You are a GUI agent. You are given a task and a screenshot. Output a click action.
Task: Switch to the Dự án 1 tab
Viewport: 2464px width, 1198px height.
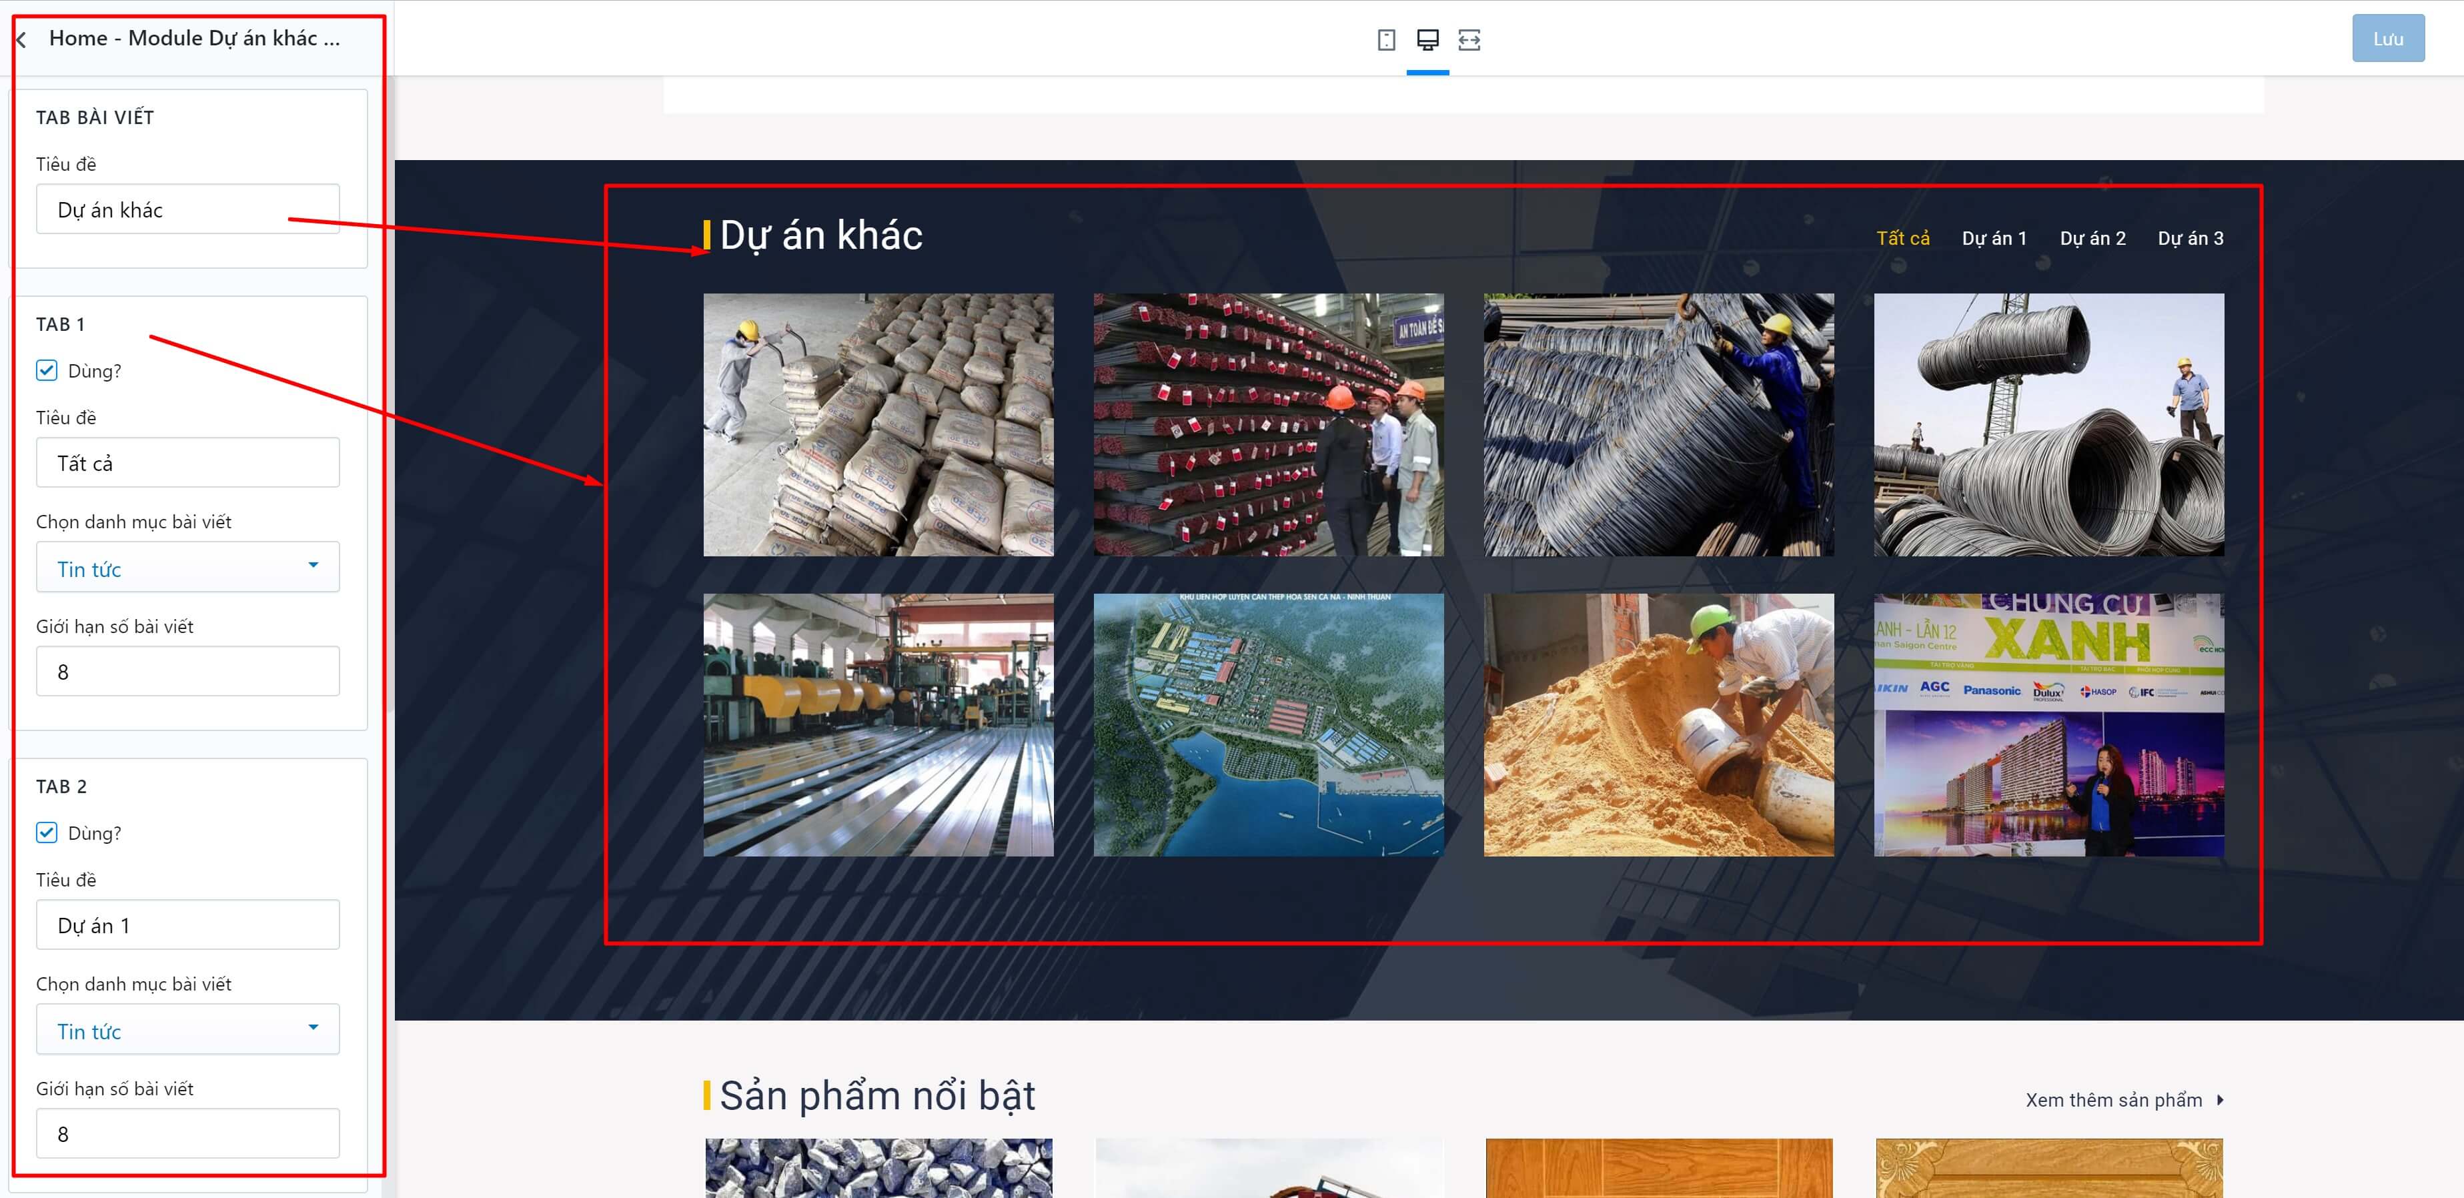1994,238
